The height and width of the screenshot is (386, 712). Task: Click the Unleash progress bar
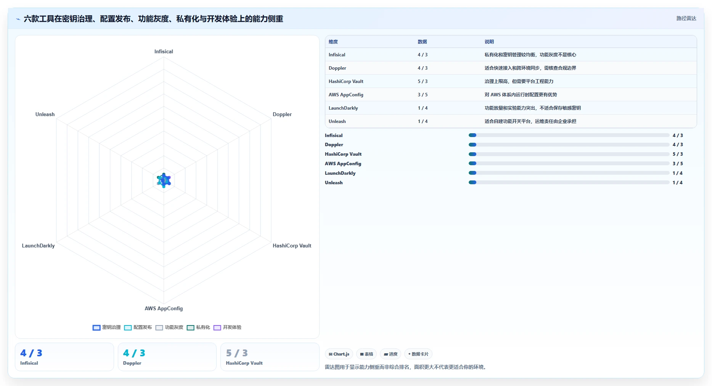(x=569, y=182)
